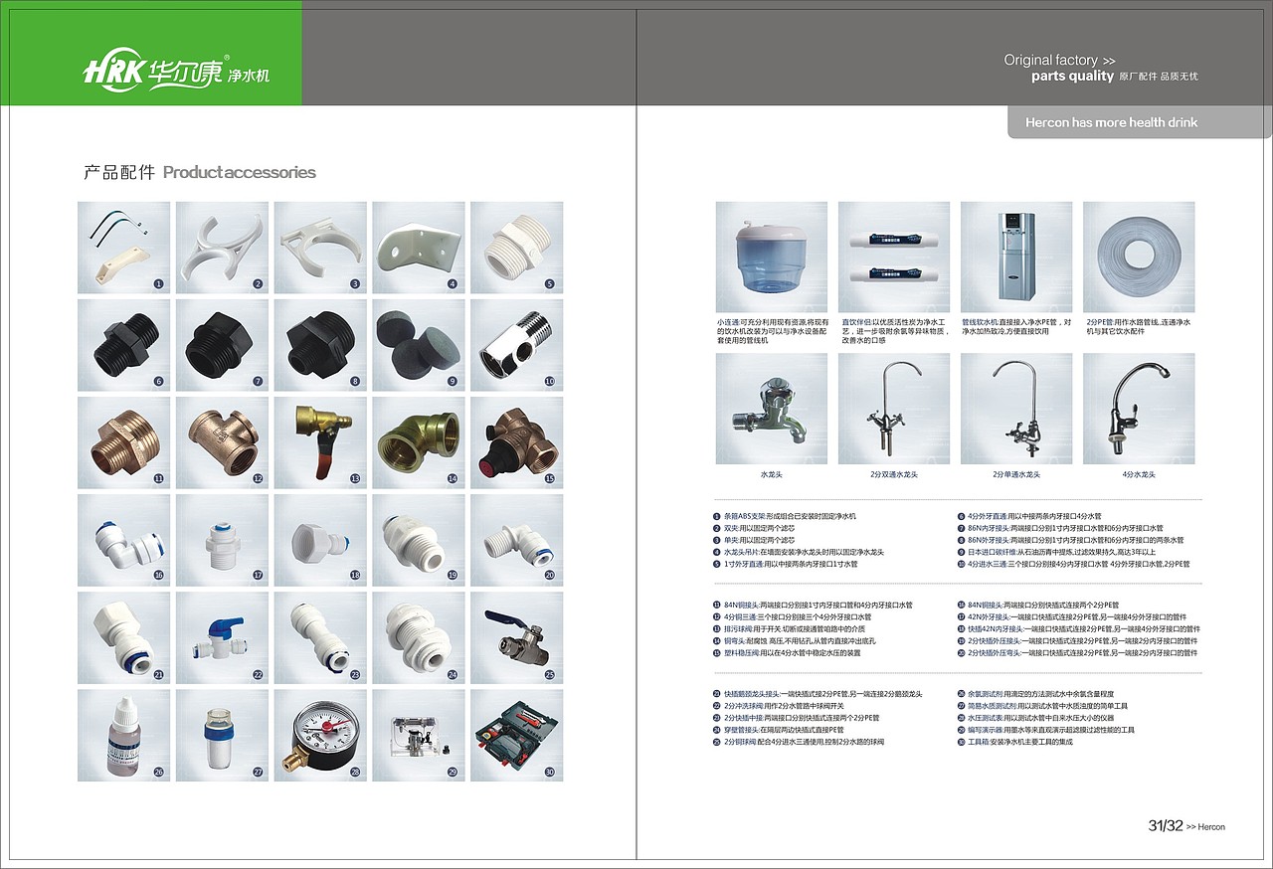Click list row 1 '条箱ABS支架'
The width and height of the screenshot is (1273, 869).
click(x=785, y=516)
